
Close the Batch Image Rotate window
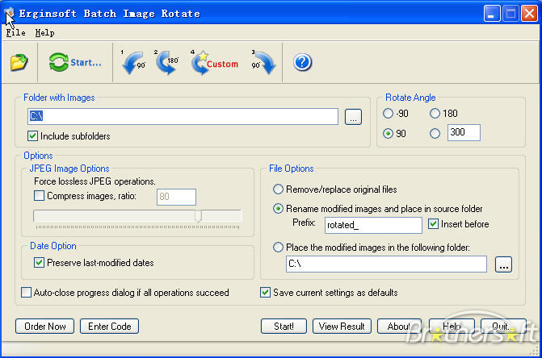pos(529,14)
